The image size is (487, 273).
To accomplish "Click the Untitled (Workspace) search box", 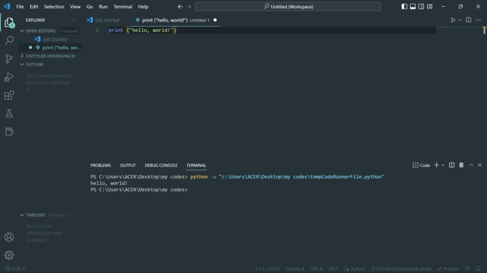I will pos(288,7).
